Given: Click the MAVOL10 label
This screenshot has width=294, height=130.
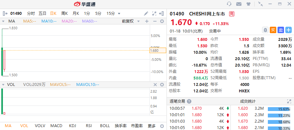Looking at the screenshot, I should (88, 85).
